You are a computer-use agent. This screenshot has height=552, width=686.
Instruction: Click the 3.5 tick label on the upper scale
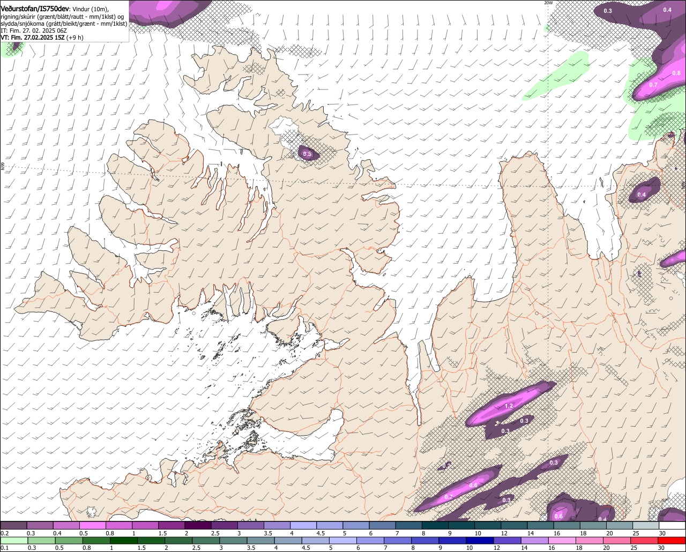point(267,533)
